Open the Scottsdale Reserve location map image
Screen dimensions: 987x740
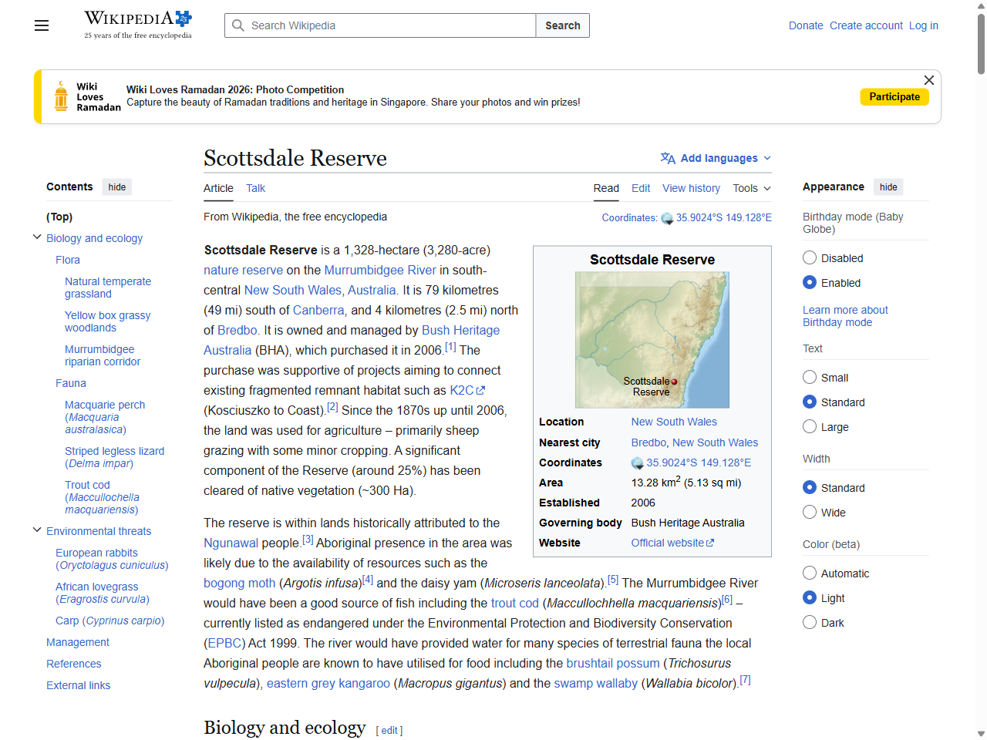pyautogui.click(x=652, y=340)
